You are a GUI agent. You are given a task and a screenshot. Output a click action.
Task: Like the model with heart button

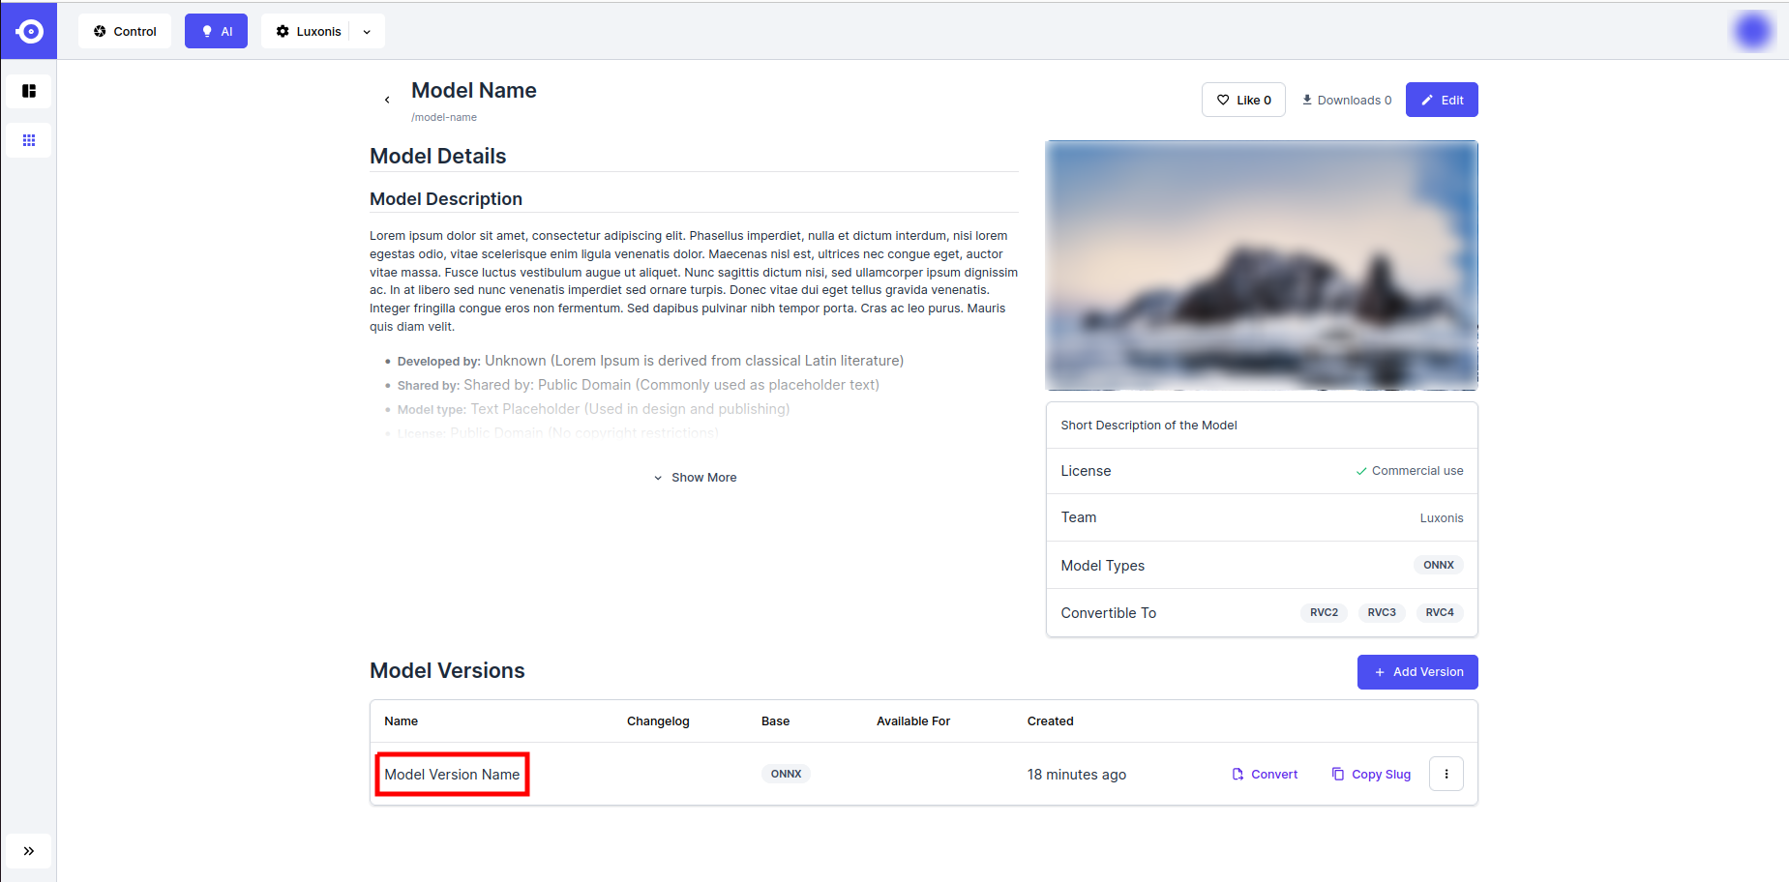[1243, 100]
